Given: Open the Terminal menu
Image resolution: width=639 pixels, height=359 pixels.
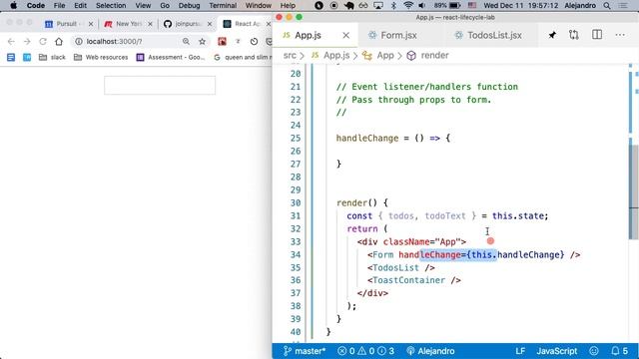Looking at the screenshot, I should 223,6.
